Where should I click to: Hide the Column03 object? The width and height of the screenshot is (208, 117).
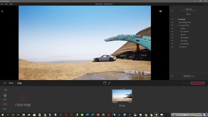tap(172, 44)
